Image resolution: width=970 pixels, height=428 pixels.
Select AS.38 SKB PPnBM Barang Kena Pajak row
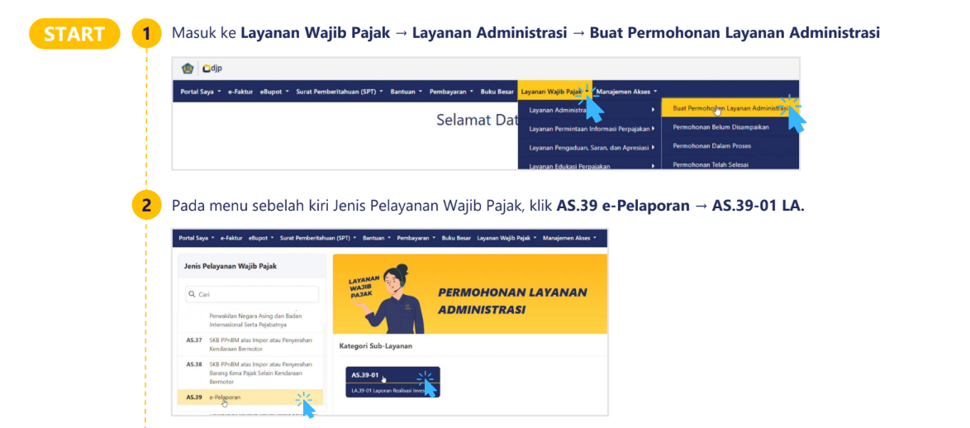click(252, 373)
